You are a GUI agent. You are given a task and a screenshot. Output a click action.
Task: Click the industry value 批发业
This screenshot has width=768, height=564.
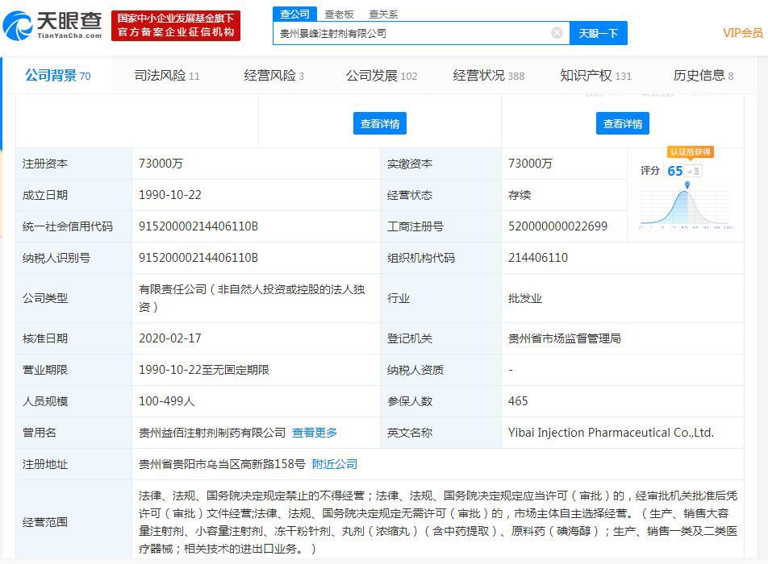click(525, 298)
